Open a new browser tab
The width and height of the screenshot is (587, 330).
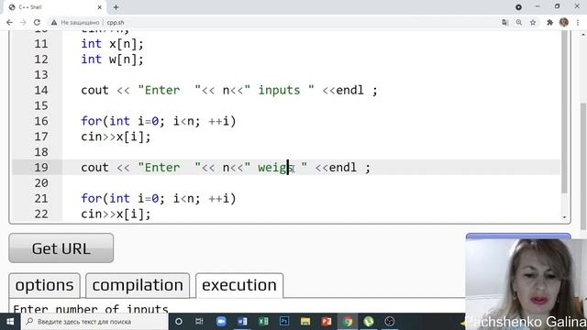(x=116, y=7)
